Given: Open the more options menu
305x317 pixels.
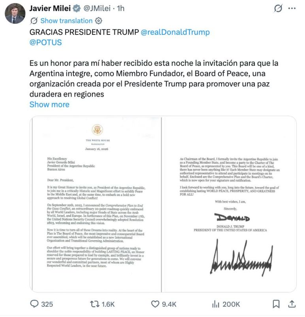Looking at the screenshot, I should click(x=292, y=8).
